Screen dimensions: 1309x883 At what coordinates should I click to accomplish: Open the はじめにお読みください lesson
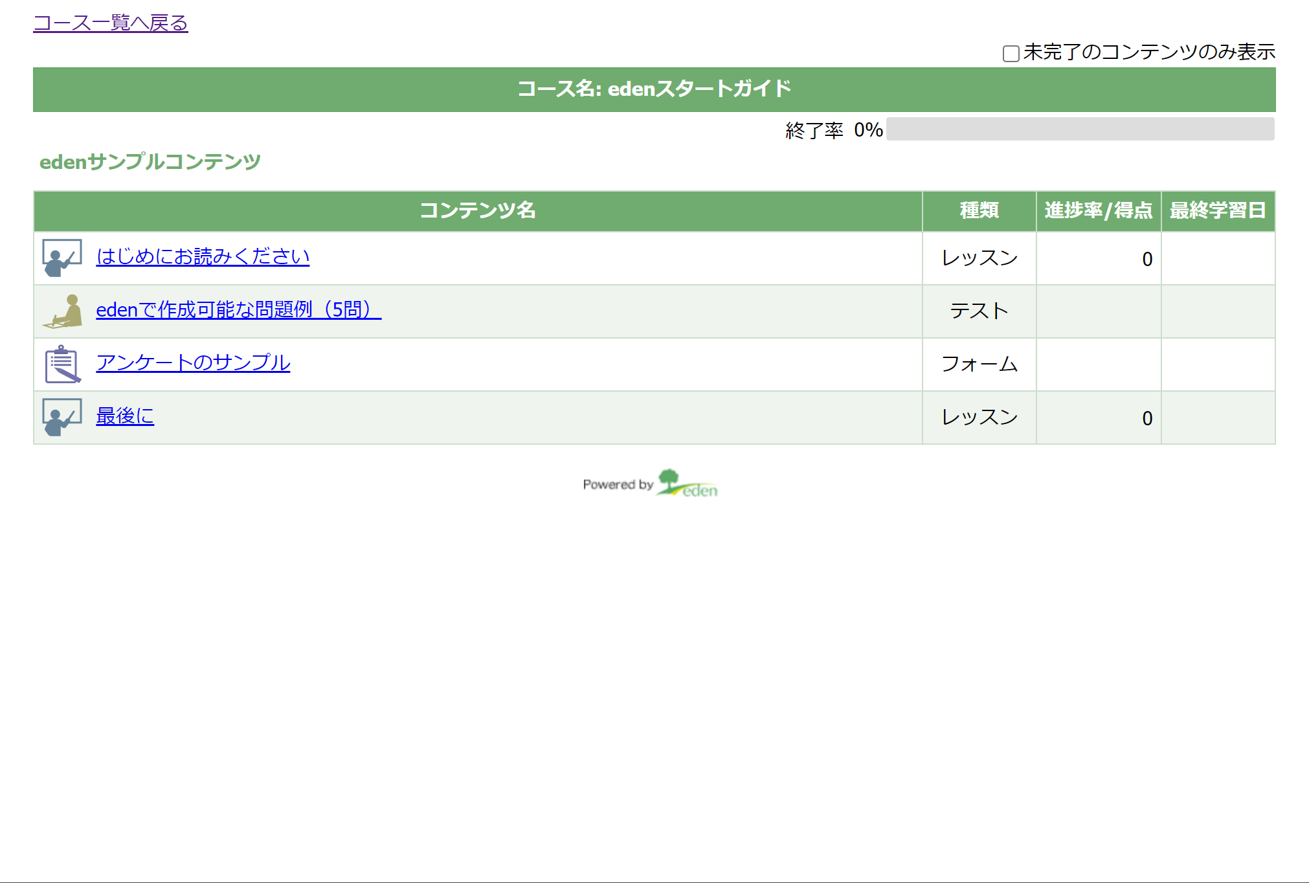tap(203, 256)
